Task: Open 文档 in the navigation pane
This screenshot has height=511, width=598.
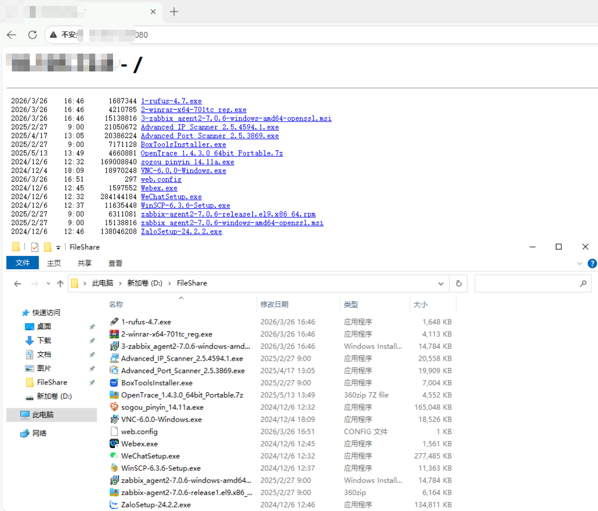Action: pyautogui.click(x=44, y=354)
